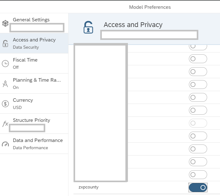The width and height of the screenshot is (220, 196).
Task: Open Data and Performance section
Action: click(38, 140)
